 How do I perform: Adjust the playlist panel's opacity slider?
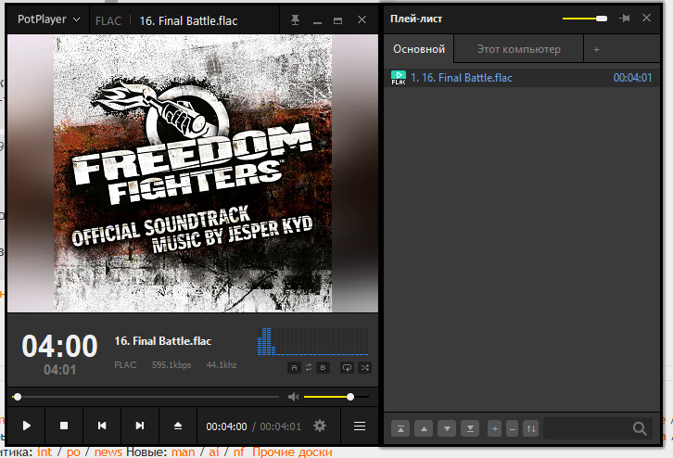[x=585, y=19]
